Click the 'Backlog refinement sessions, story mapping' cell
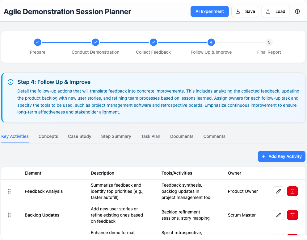The image size is (307, 240). [186, 215]
